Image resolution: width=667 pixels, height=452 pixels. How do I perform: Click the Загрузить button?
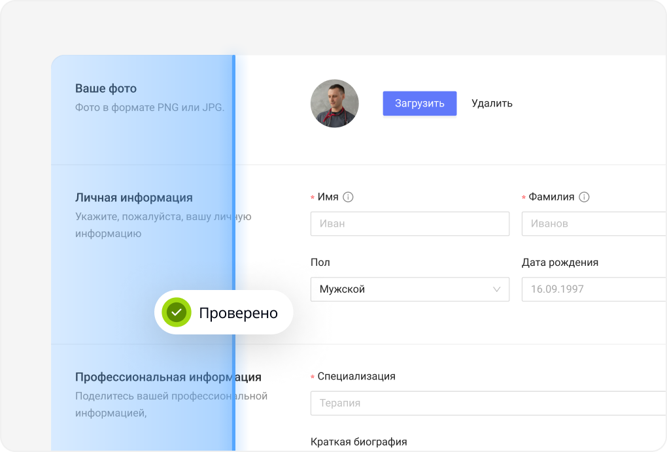pos(419,103)
